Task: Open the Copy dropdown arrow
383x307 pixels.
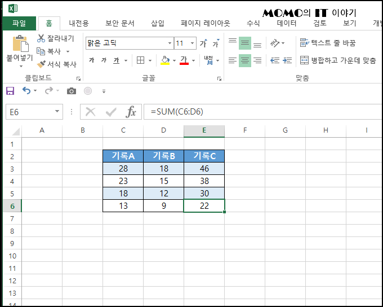Action: [68, 52]
